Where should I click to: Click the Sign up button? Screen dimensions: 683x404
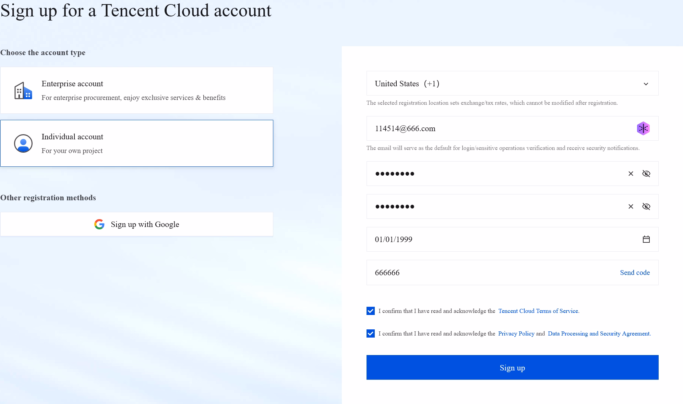(x=512, y=367)
